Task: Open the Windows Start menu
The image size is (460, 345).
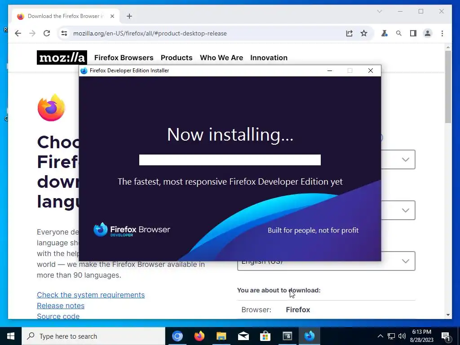Action: click(11, 336)
